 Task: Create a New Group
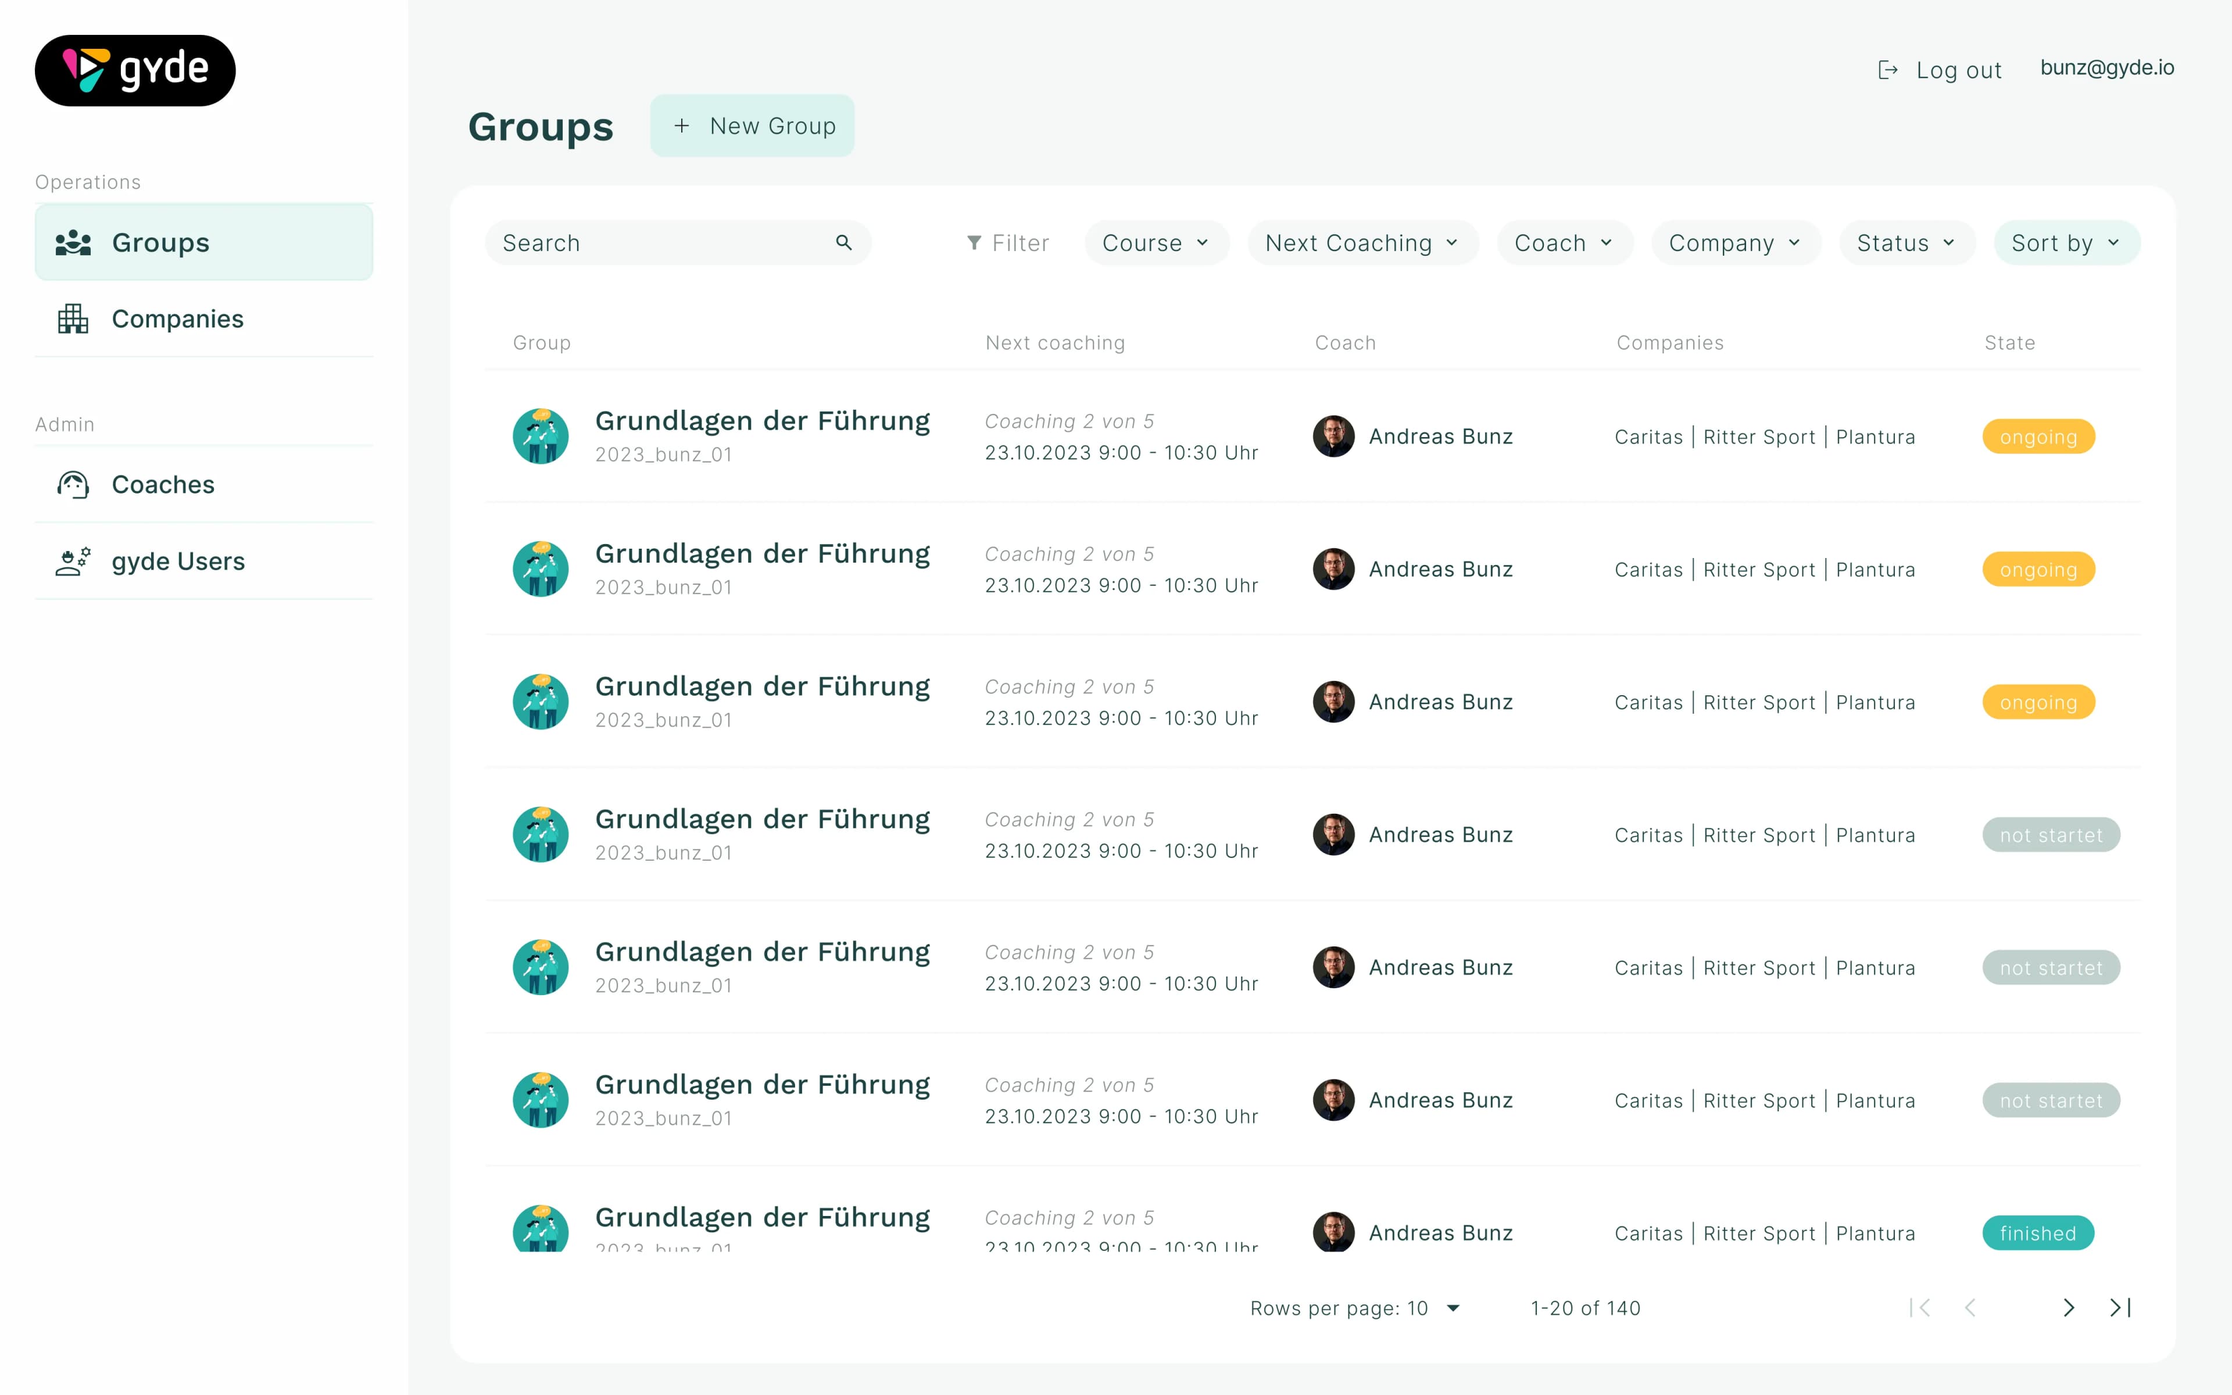point(752,126)
